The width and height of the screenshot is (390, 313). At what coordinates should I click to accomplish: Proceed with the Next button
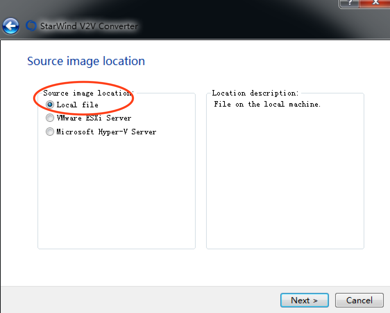[x=304, y=300]
